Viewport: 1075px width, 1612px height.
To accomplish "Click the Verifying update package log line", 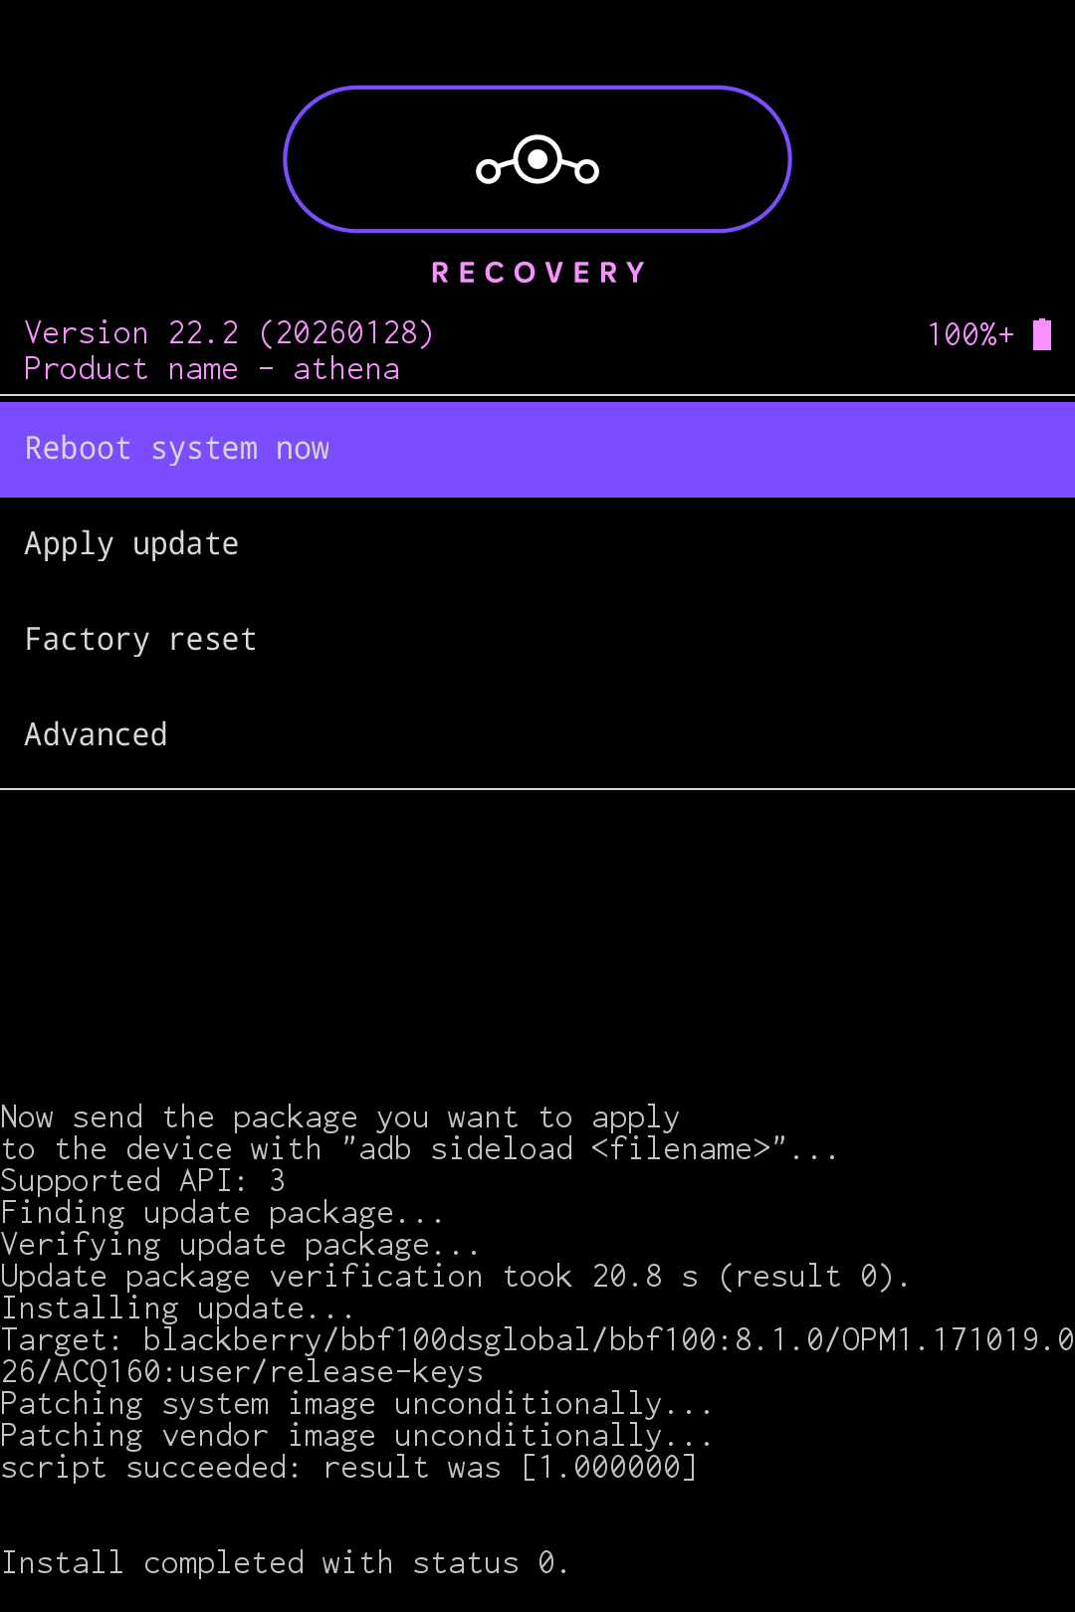I will pyautogui.click(x=239, y=1244).
